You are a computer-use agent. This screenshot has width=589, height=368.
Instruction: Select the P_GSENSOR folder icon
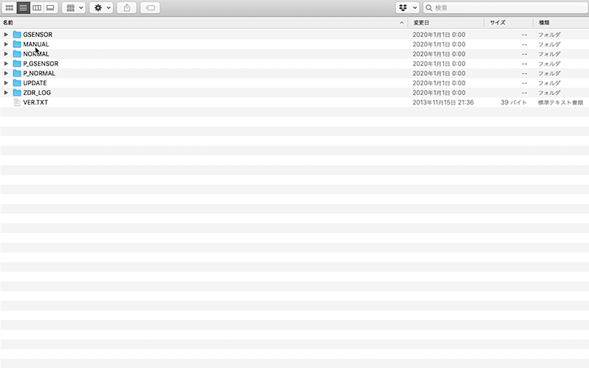(x=17, y=64)
